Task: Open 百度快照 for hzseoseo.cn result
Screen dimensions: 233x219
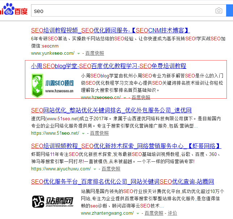Action: coord(141,98)
